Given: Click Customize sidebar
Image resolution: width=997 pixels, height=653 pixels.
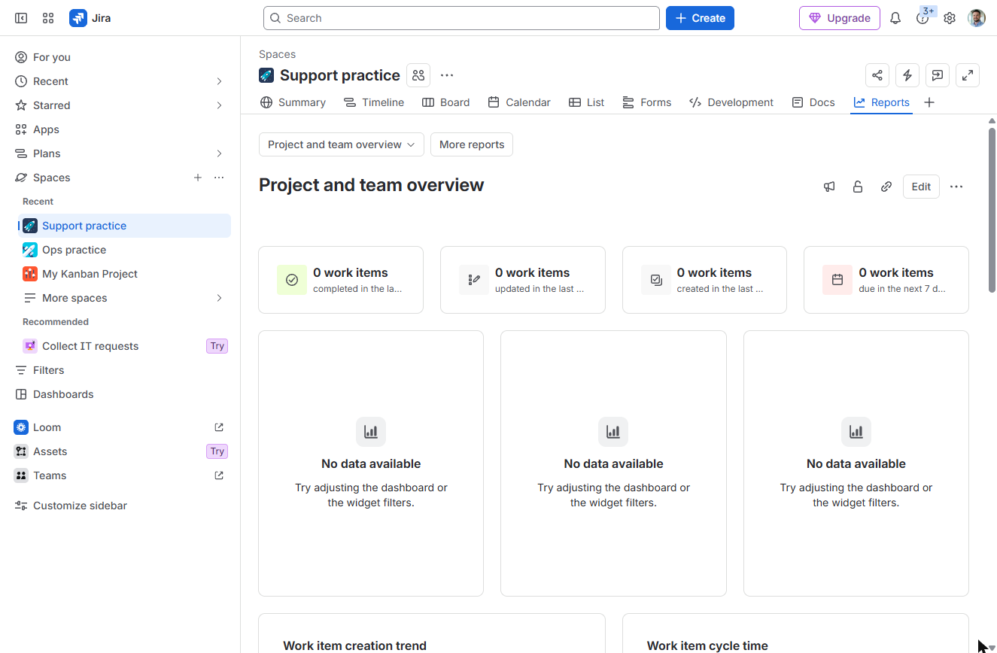Looking at the screenshot, I should coord(121,506).
